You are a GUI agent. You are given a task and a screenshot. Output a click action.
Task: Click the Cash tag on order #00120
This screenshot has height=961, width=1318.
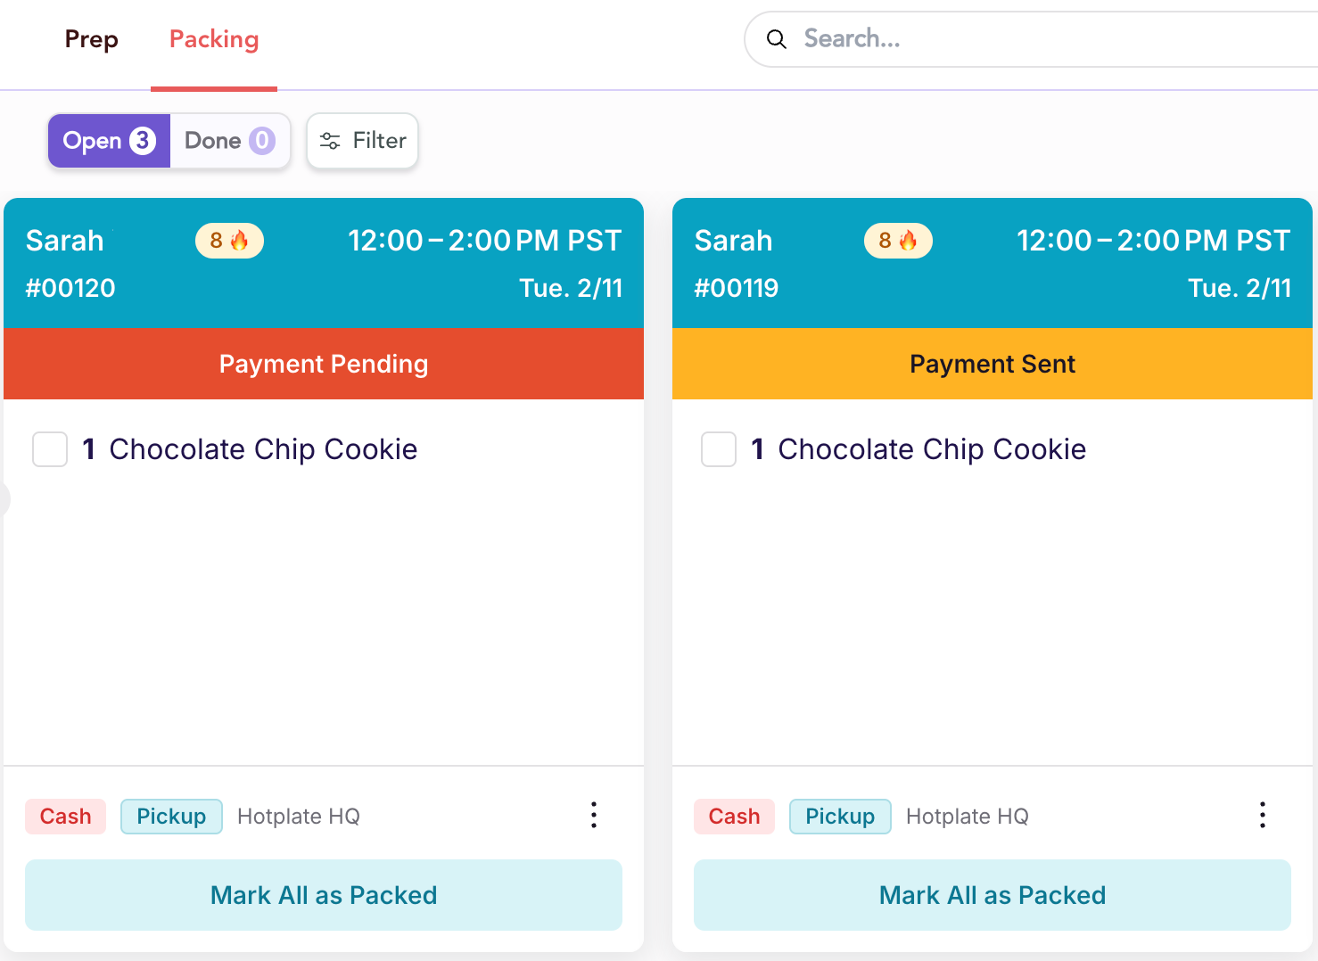click(x=66, y=817)
